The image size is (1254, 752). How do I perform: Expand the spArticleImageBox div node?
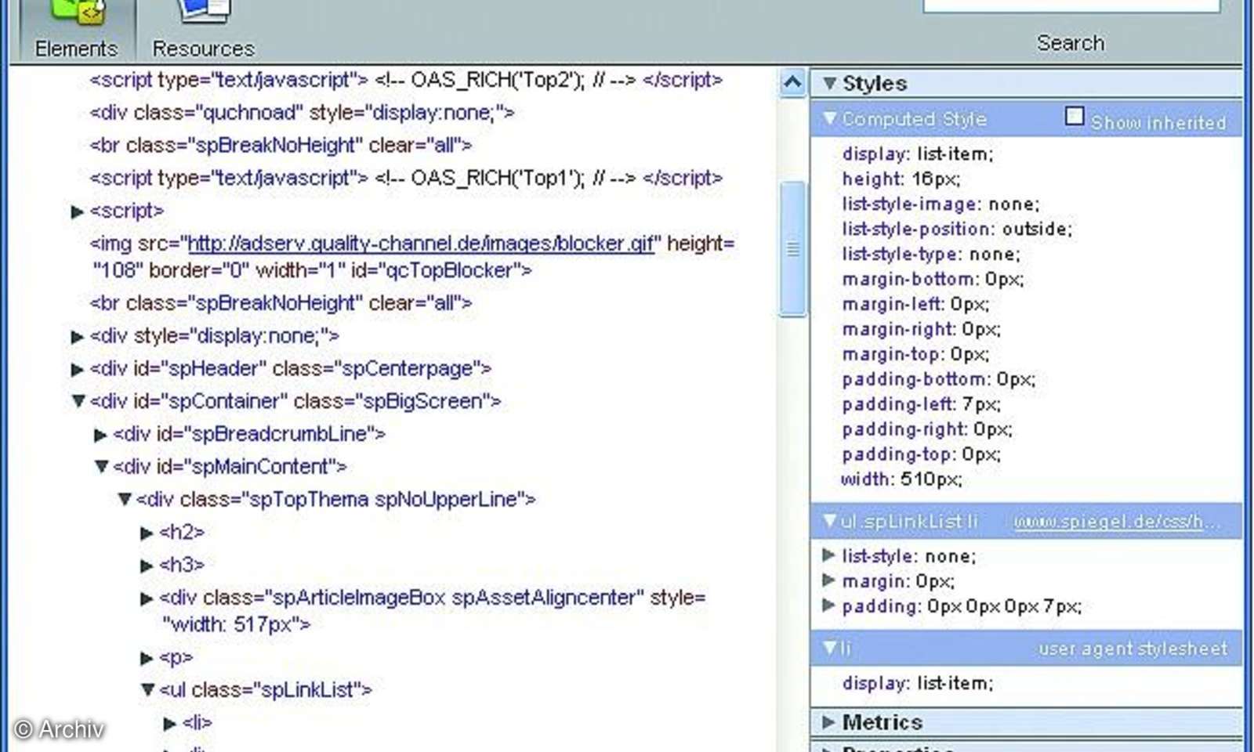pyautogui.click(x=147, y=598)
